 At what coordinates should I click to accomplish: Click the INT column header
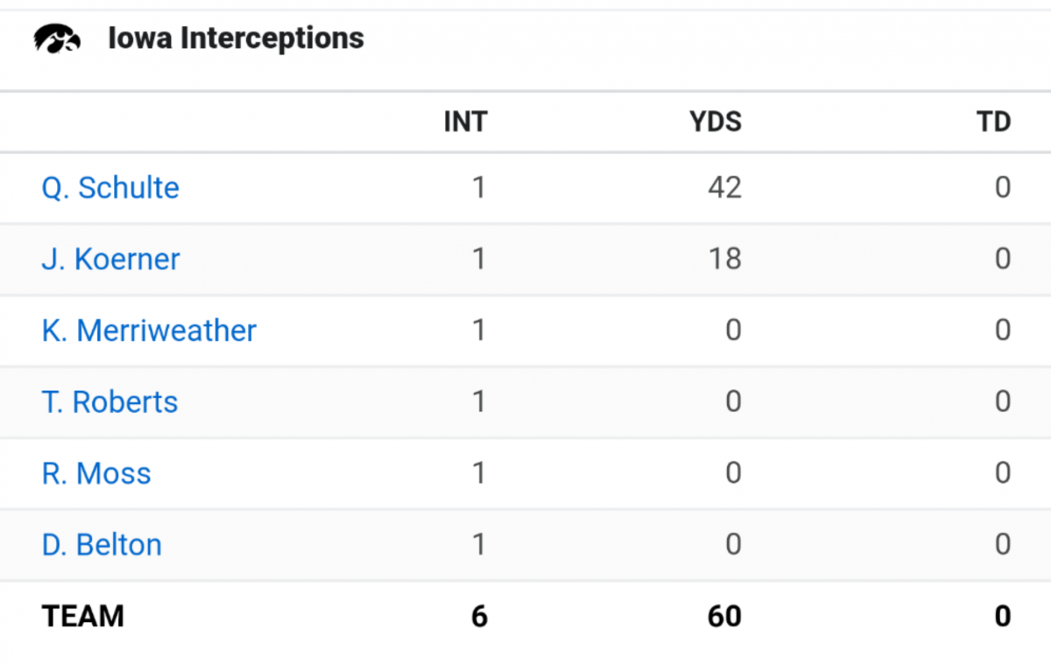pyautogui.click(x=465, y=122)
